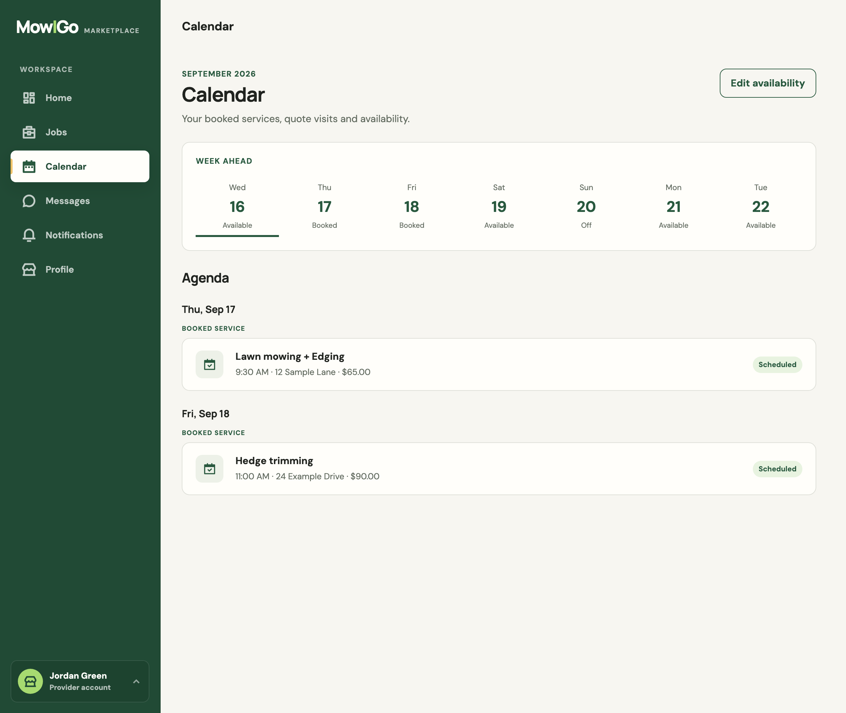This screenshot has width=846, height=713.
Task: Click the '9:30 AM · 12 Sample Lane · $65.00' text
Action: (x=303, y=372)
